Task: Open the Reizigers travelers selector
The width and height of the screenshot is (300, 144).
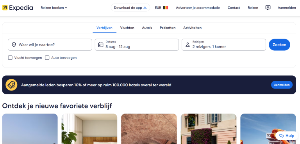Action: click(224, 45)
